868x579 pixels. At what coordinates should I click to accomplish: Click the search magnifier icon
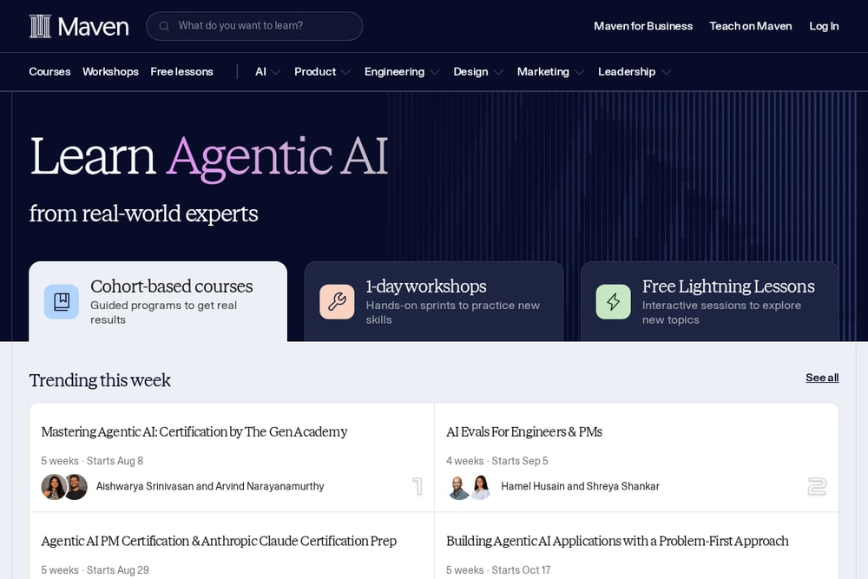click(x=164, y=26)
